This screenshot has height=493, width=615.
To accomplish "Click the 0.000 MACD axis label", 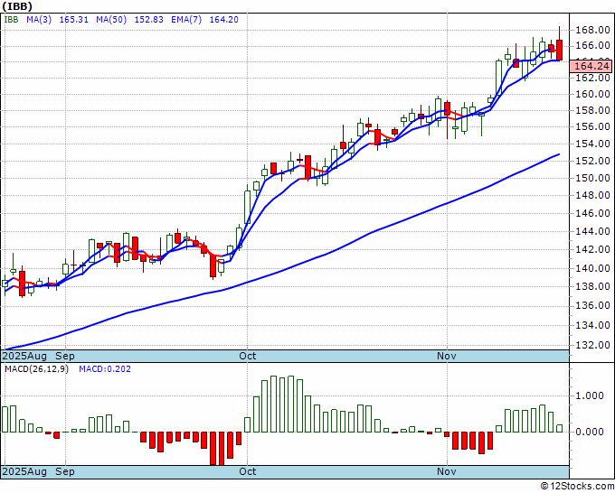I will (x=591, y=432).
